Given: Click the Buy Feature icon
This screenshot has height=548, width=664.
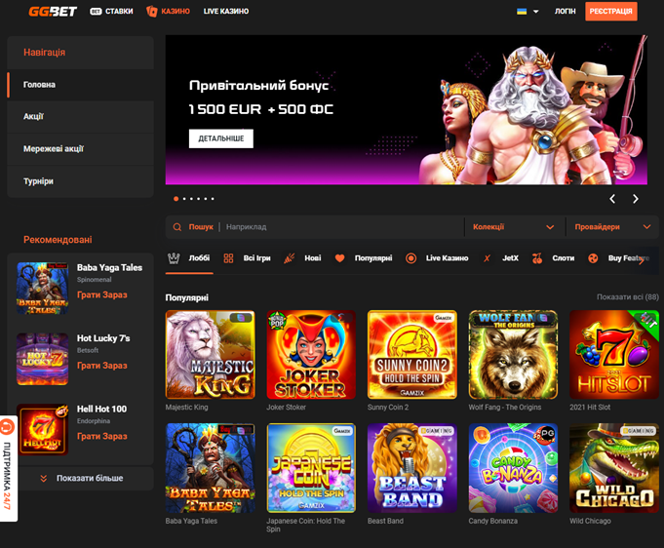Looking at the screenshot, I should (x=593, y=258).
